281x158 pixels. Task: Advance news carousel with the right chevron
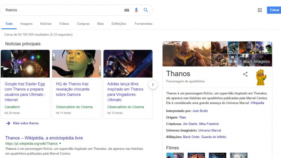point(153,85)
